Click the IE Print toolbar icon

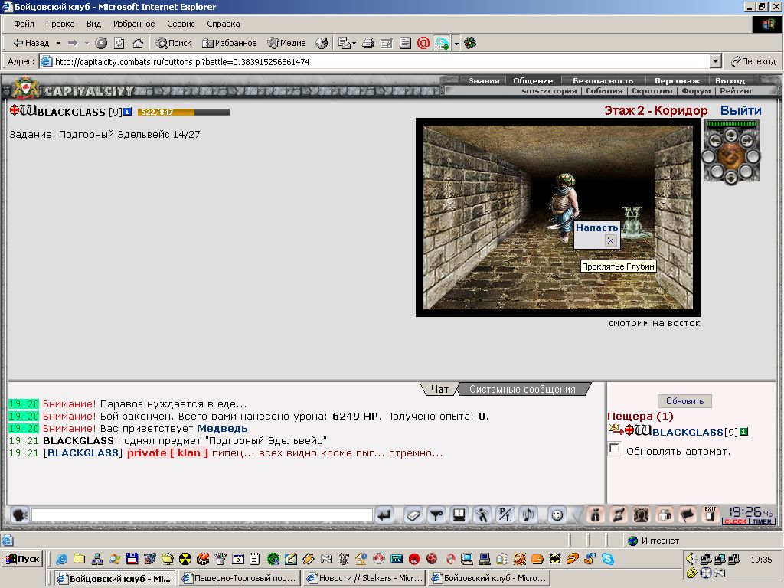[368, 43]
